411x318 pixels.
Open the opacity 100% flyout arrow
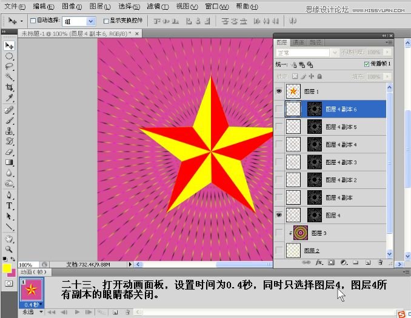tap(388, 52)
